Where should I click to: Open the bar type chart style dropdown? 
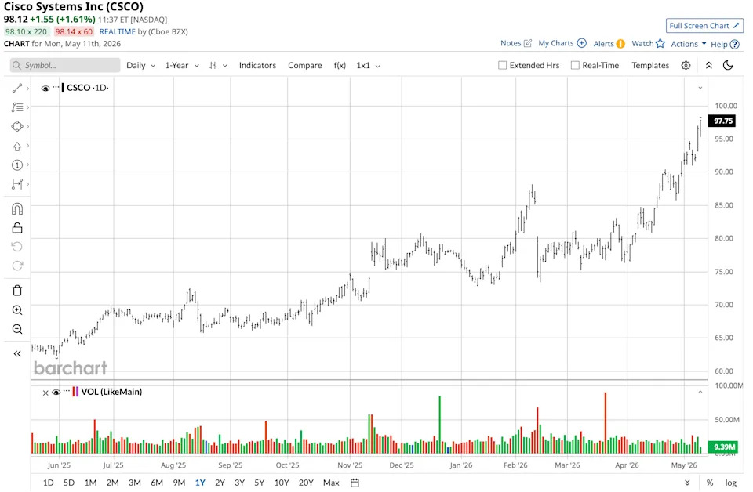point(217,65)
